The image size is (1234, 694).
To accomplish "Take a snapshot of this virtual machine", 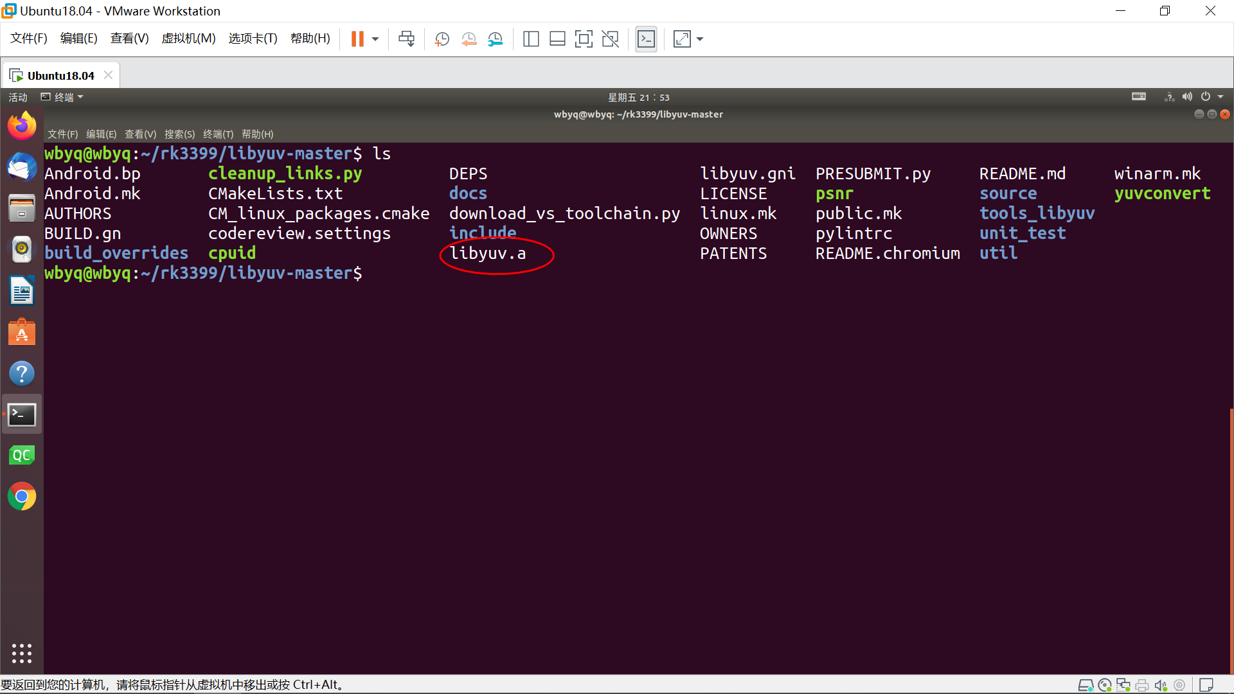I will [442, 39].
